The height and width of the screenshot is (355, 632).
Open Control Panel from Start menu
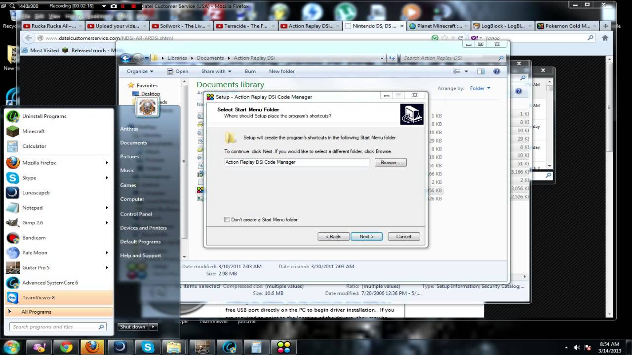pos(136,214)
